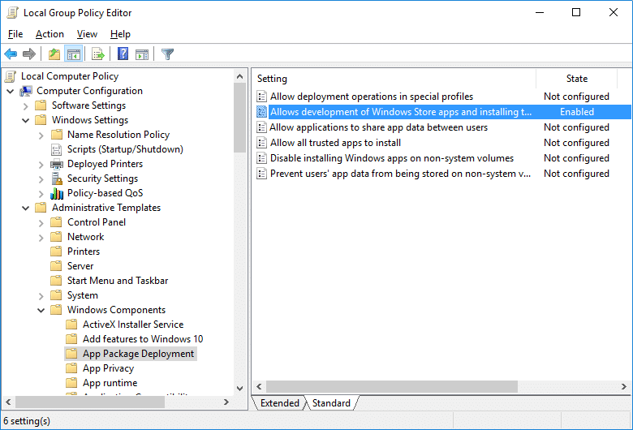The image size is (633, 430).
Task: Open Help via blue question mark icon
Action: coord(123,54)
